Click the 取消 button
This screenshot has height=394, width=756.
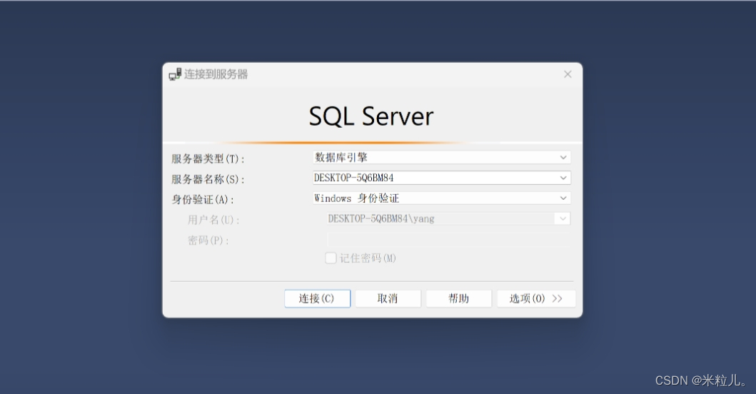coord(388,298)
